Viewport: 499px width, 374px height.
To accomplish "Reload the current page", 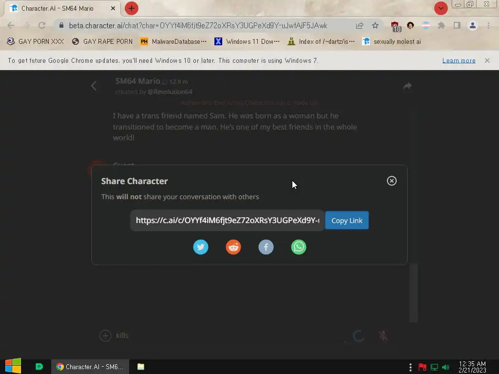I will pos(42,25).
